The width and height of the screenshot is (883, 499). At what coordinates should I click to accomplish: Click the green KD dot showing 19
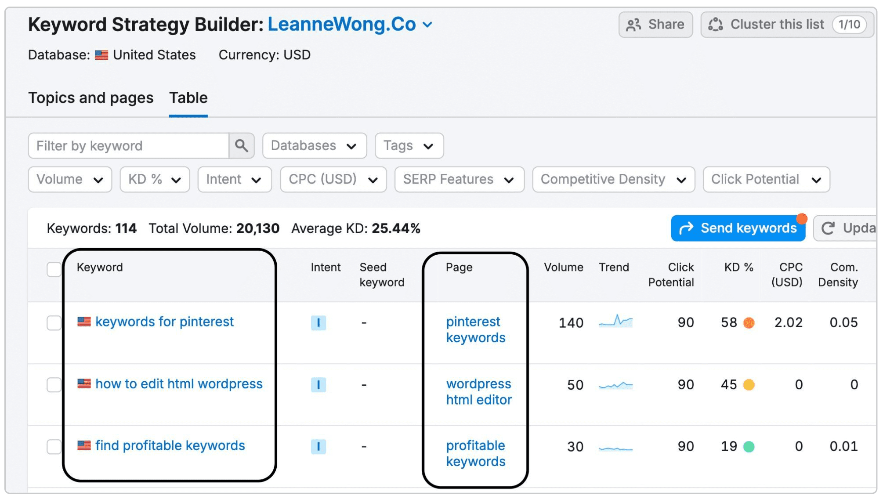click(749, 446)
